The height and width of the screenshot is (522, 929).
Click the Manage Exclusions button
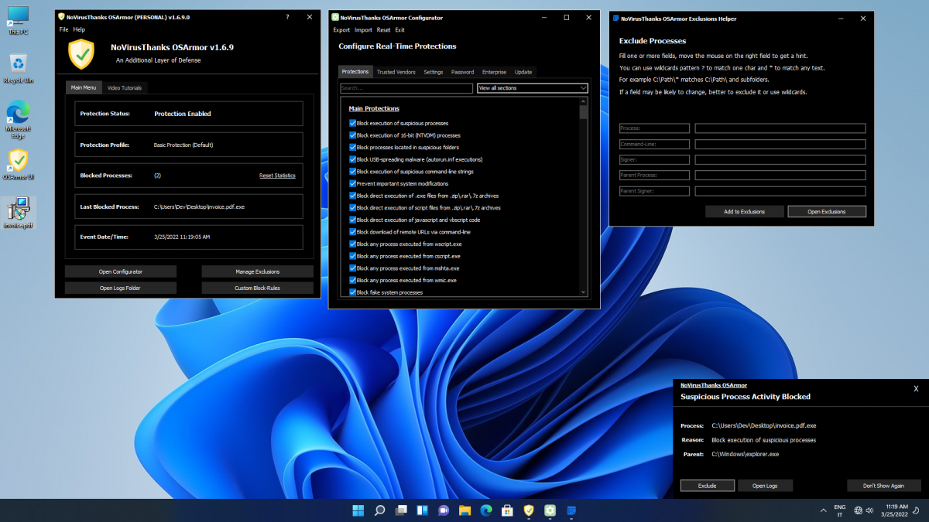click(257, 271)
